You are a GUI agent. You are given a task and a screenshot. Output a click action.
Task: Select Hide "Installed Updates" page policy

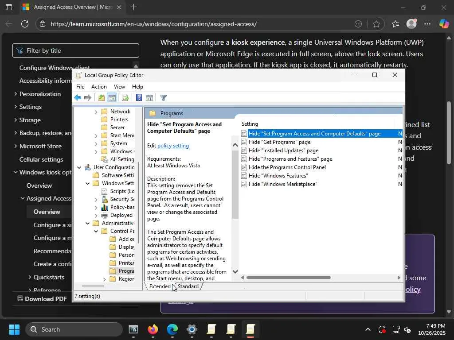pos(283,151)
